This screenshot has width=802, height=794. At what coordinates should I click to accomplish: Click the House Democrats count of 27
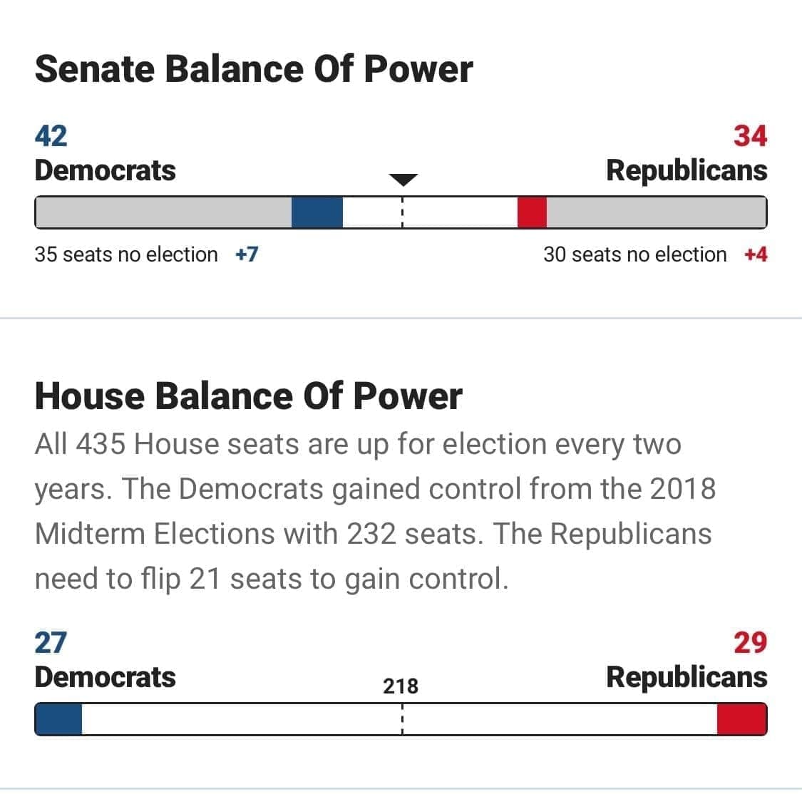[51, 642]
